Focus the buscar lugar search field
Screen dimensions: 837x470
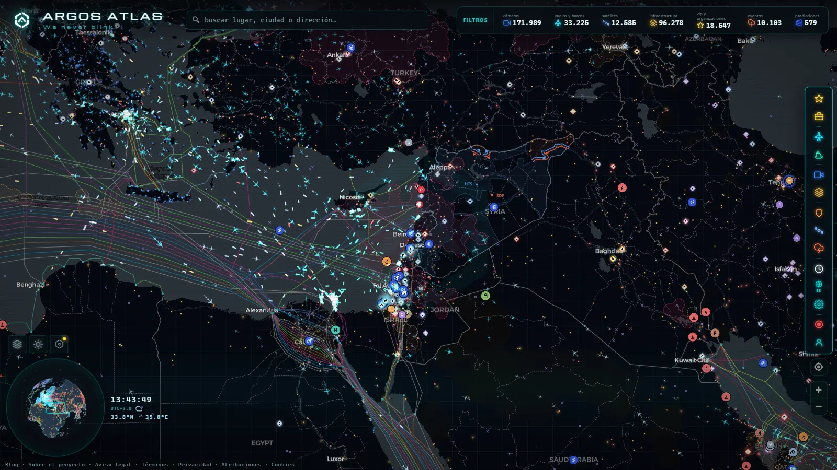(307, 20)
